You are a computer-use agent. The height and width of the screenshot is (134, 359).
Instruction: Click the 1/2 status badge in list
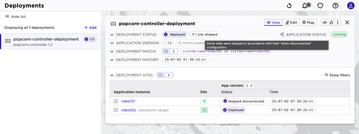89,39
